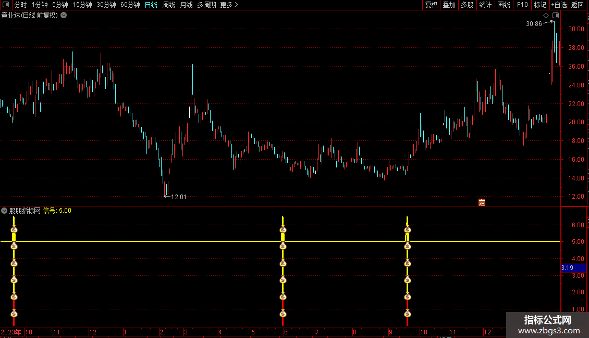Click the 信号: 5.00 indicator value

click(57, 211)
